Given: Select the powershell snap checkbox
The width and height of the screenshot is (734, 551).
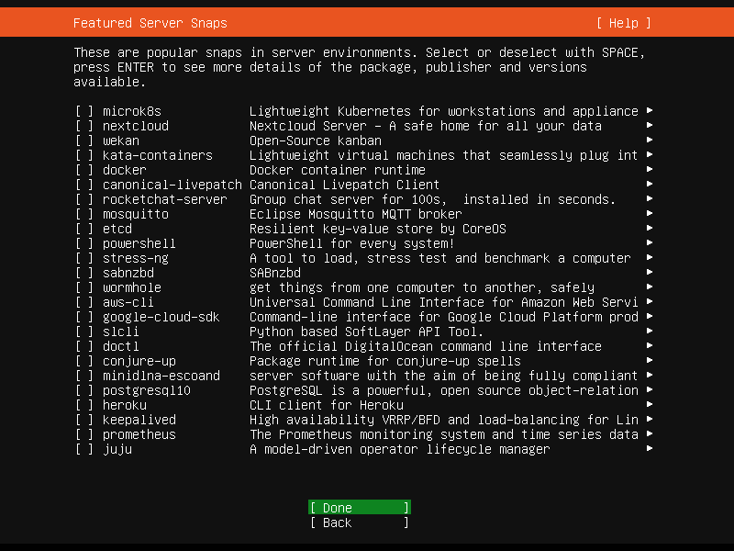Looking at the screenshot, I should [84, 243].
